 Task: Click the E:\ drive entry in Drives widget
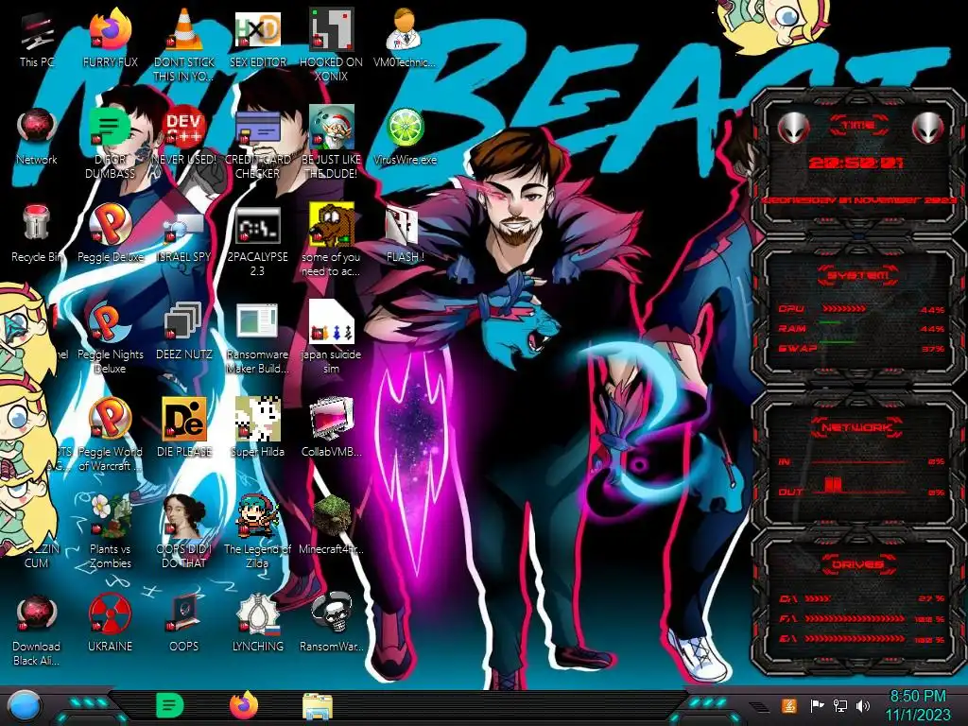(x=862, y=639)
